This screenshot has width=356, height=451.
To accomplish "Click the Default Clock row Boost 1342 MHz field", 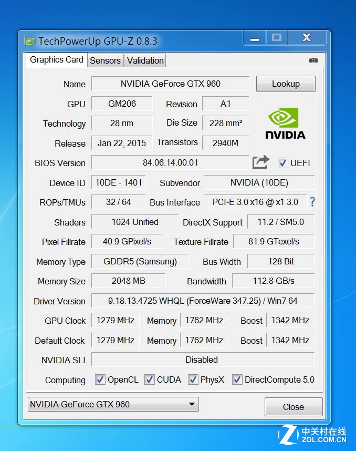I will pyautogui.click(x=290, y=340).
